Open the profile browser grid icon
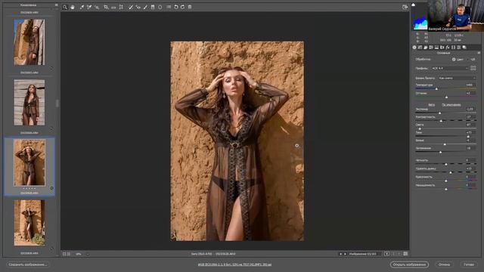The width and height of the screenshot is (484, 272). (x=473, y=68)
